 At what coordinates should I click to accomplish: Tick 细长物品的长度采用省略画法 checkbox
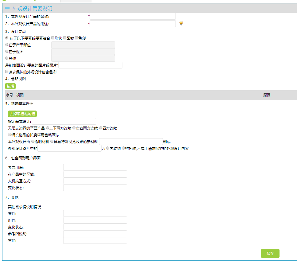(x=10, y=134)
